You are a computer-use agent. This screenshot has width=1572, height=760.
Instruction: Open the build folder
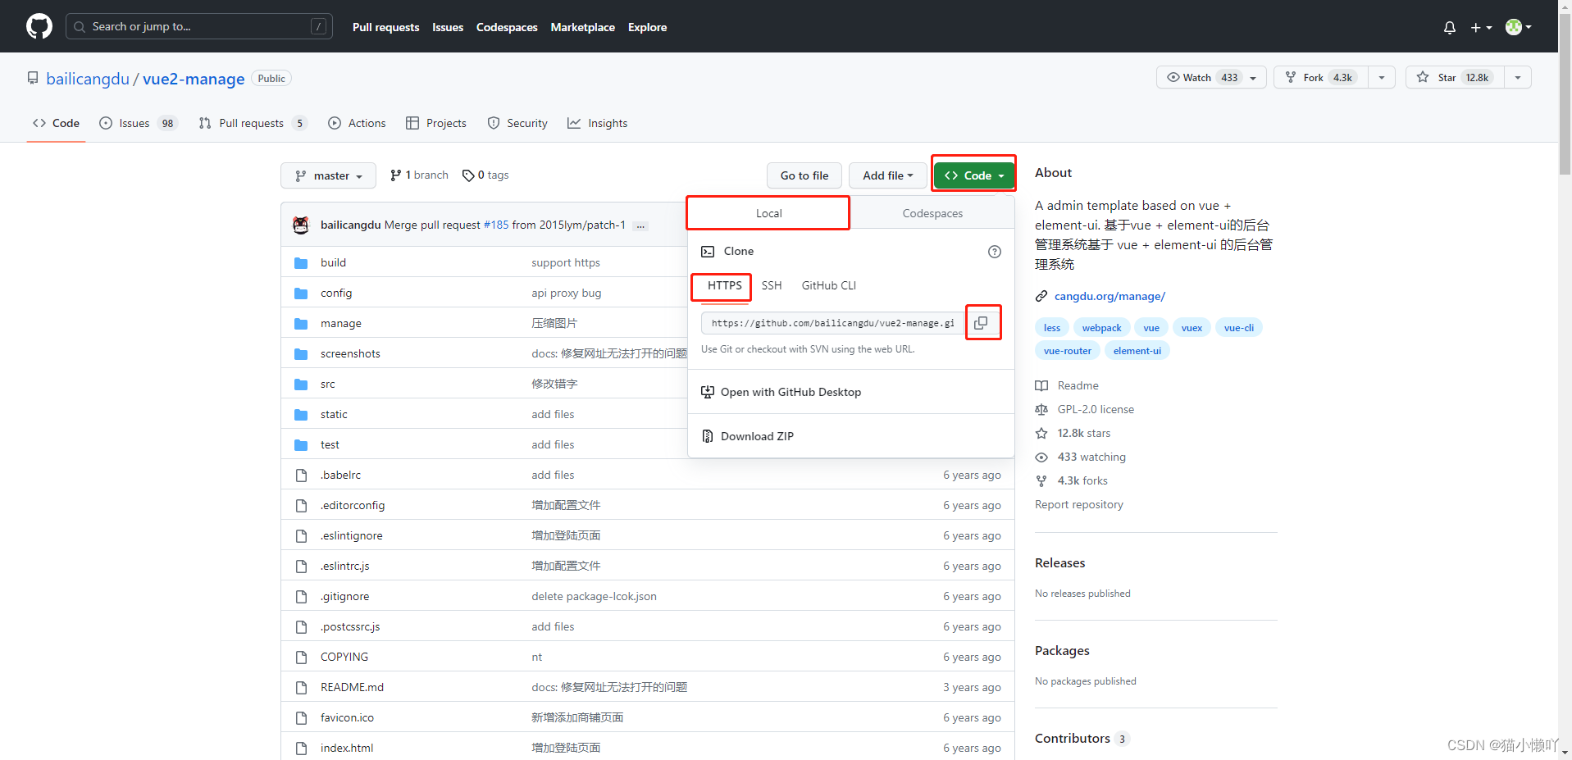[x=333, y=262]
